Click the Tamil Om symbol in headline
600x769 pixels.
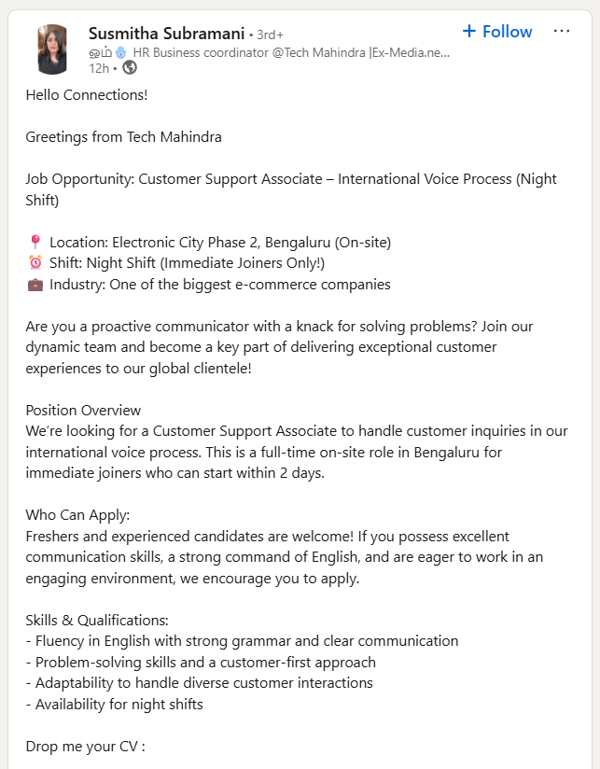coord(100,51)
